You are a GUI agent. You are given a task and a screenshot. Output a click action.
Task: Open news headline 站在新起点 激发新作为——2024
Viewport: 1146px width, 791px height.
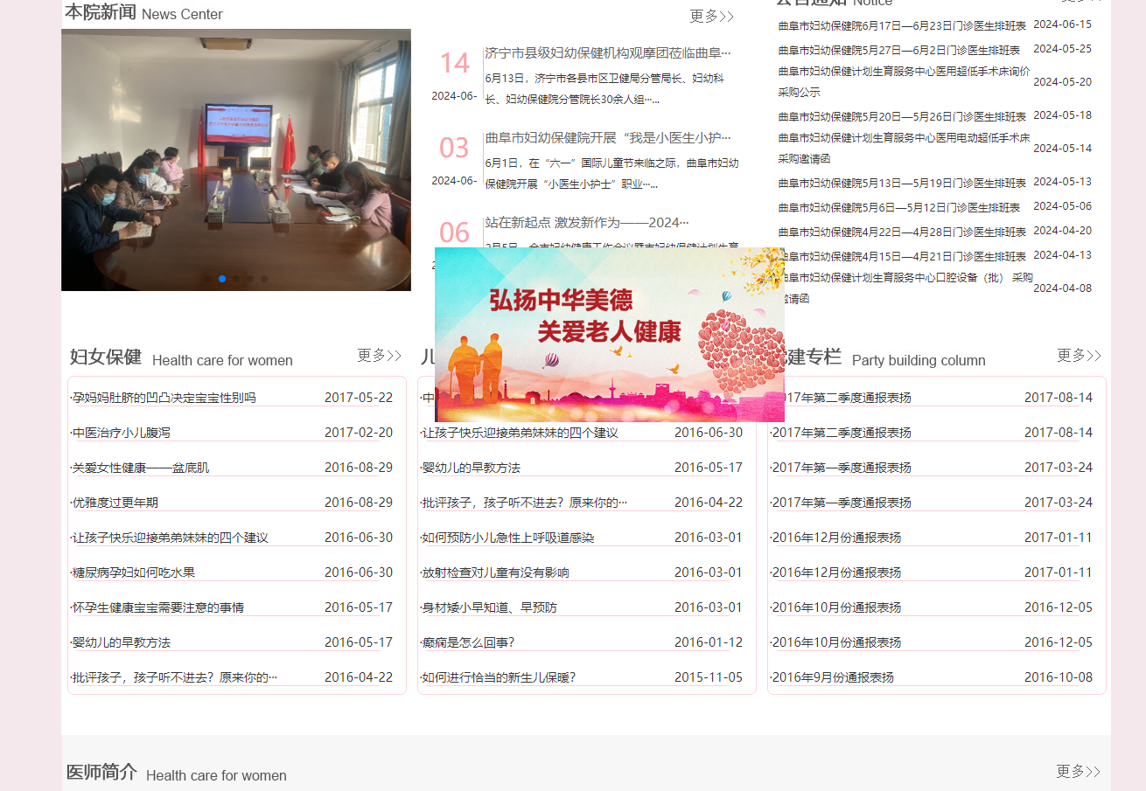587,222
